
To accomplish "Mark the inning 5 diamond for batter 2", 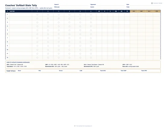I will click(x=80, y=18).
